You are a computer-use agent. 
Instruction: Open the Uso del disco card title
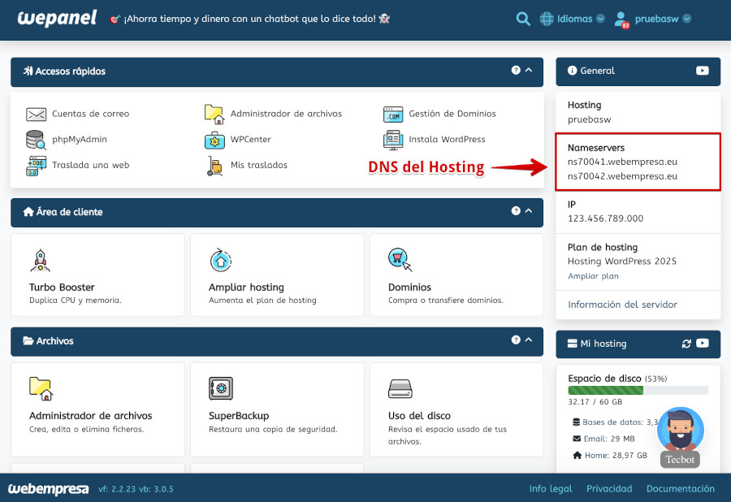tap(419, 416)
